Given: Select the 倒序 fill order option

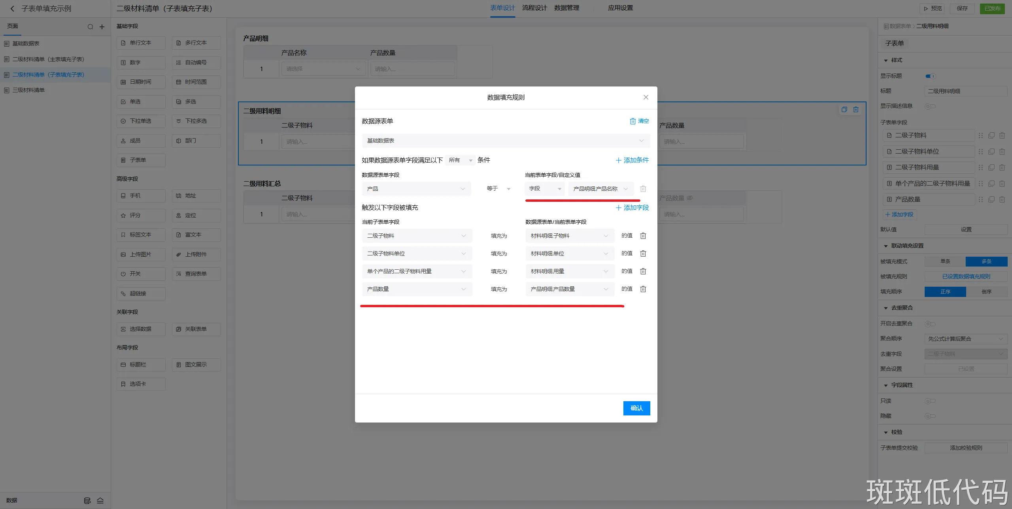Looking at the screenshot, I should click(x=986, y=292).
